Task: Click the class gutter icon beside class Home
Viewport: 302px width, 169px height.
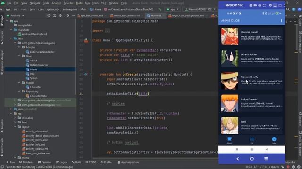Action: [86, 40]
